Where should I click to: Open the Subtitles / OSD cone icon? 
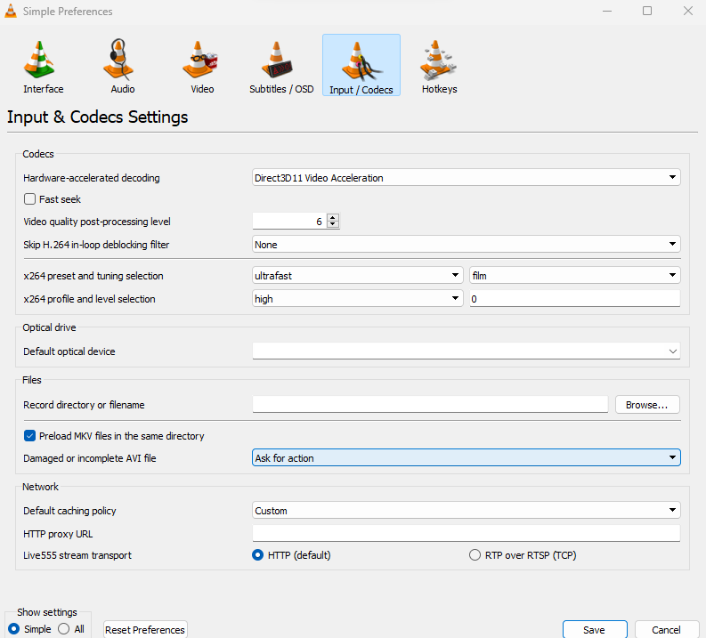click(x=277, y=59)
